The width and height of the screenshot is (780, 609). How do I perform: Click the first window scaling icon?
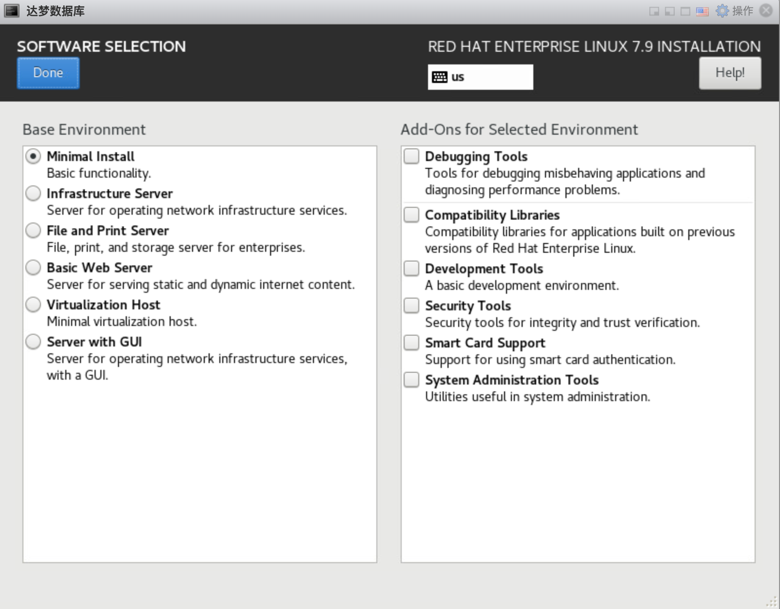654,11
